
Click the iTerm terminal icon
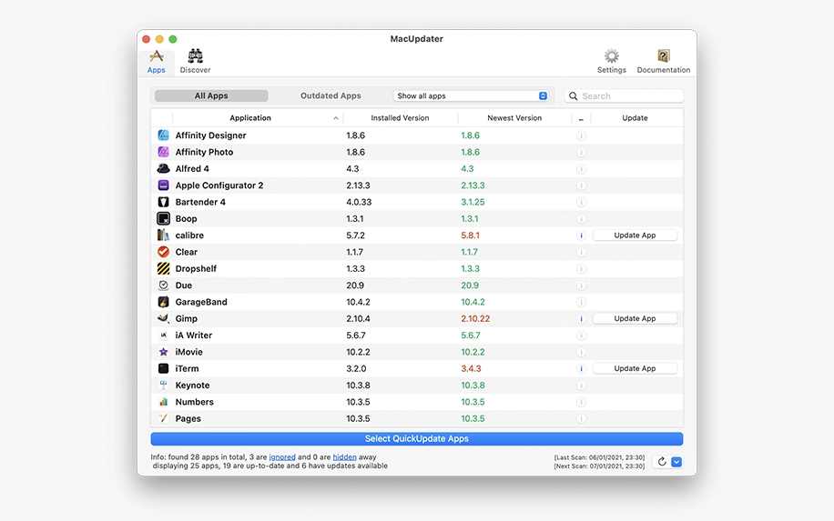[x=163, y=368]
